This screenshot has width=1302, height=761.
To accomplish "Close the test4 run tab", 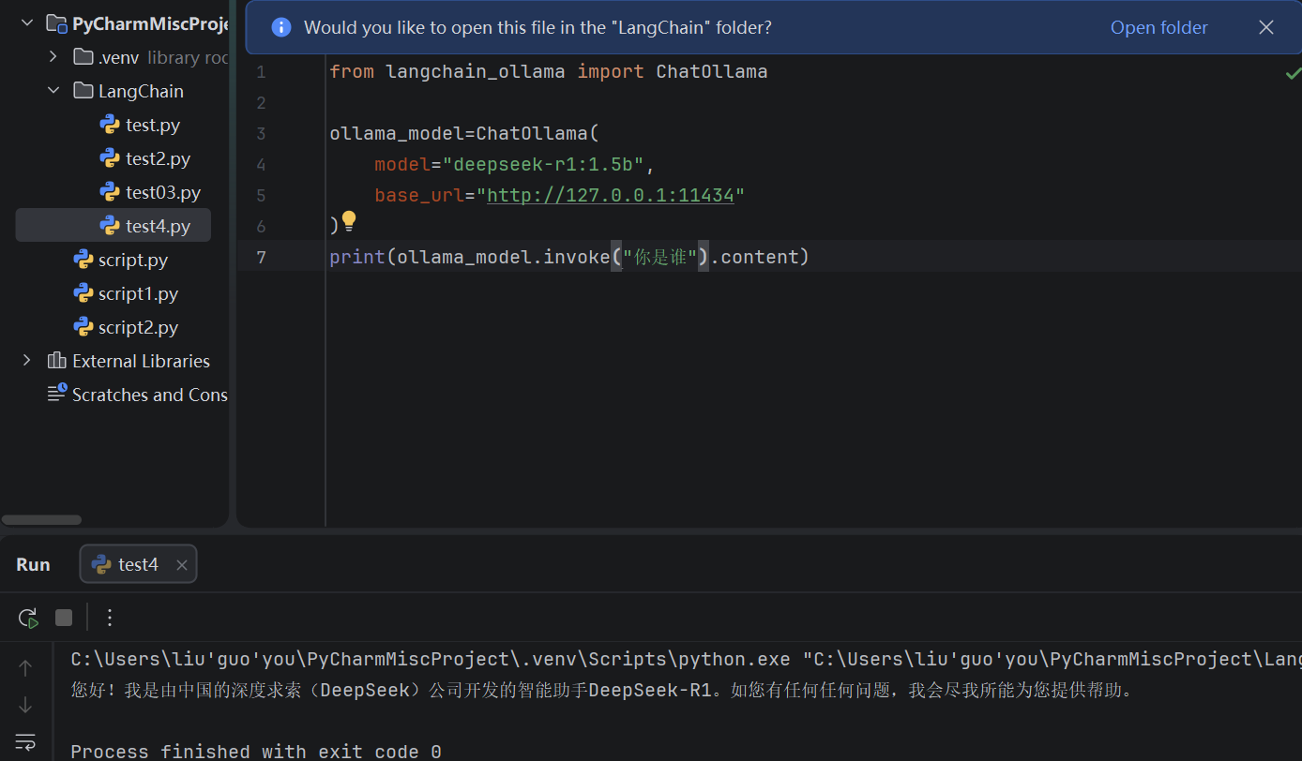I will pyautogui.click(x=182, y=565).
